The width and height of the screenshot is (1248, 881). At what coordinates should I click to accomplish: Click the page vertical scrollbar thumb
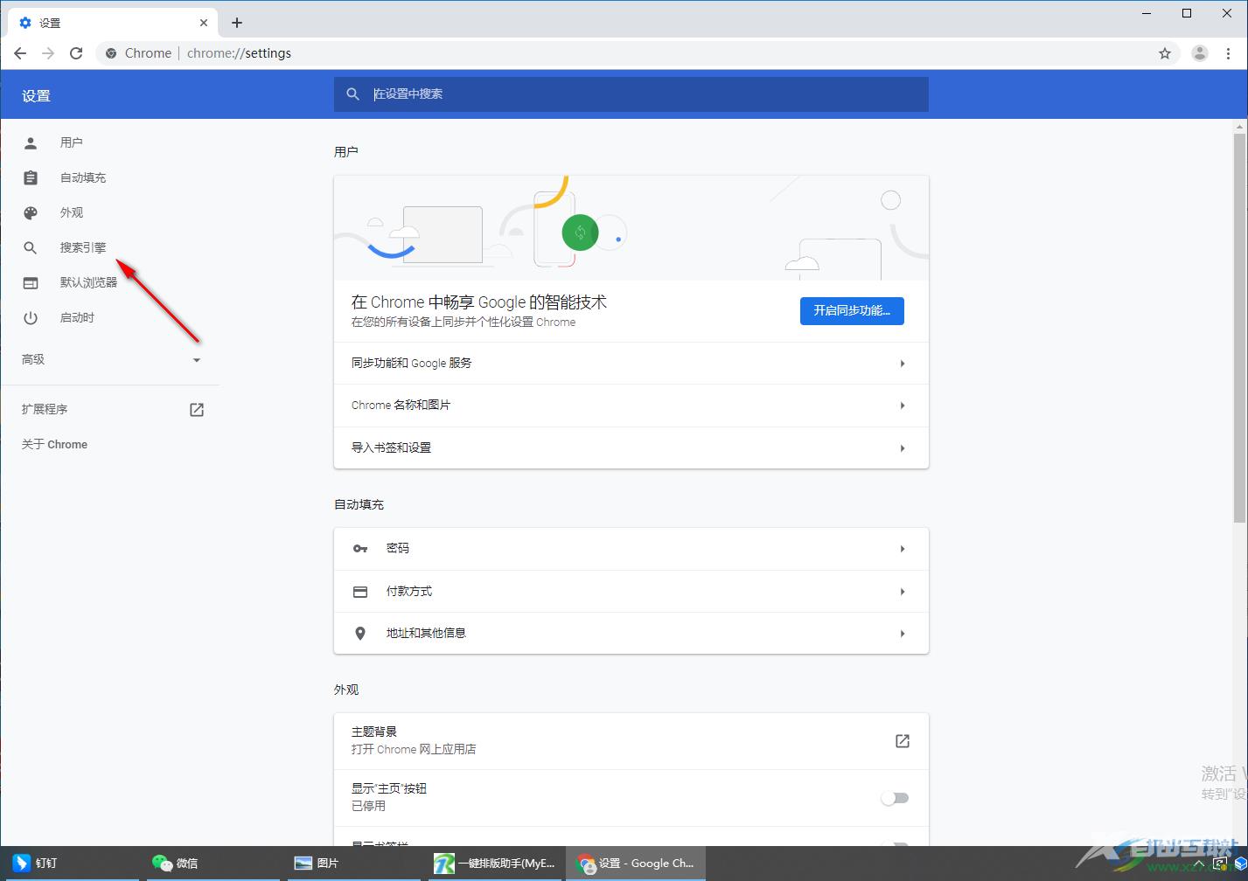click(x=1239, y=328)
